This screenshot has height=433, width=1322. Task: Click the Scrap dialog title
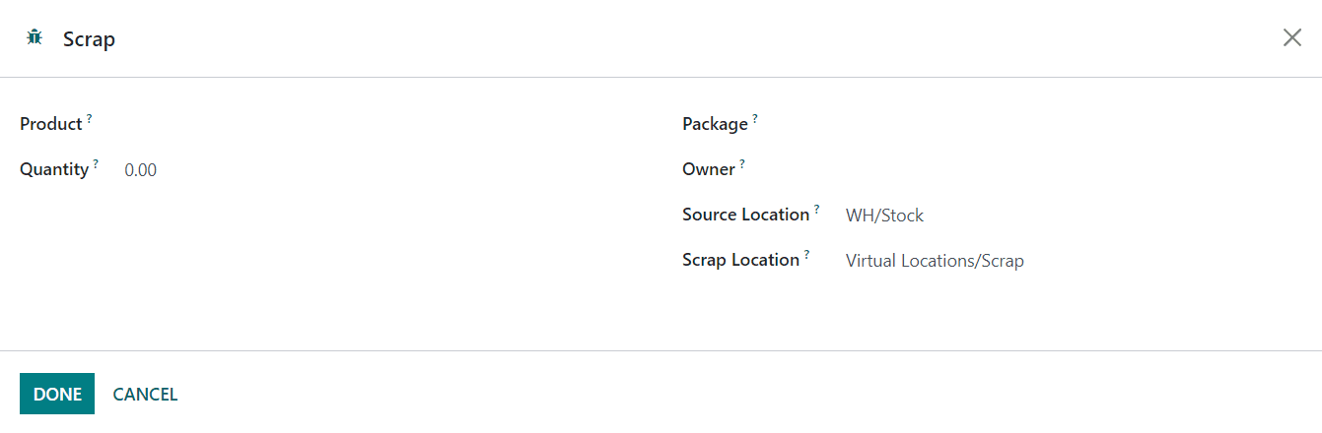coord(89,39)
